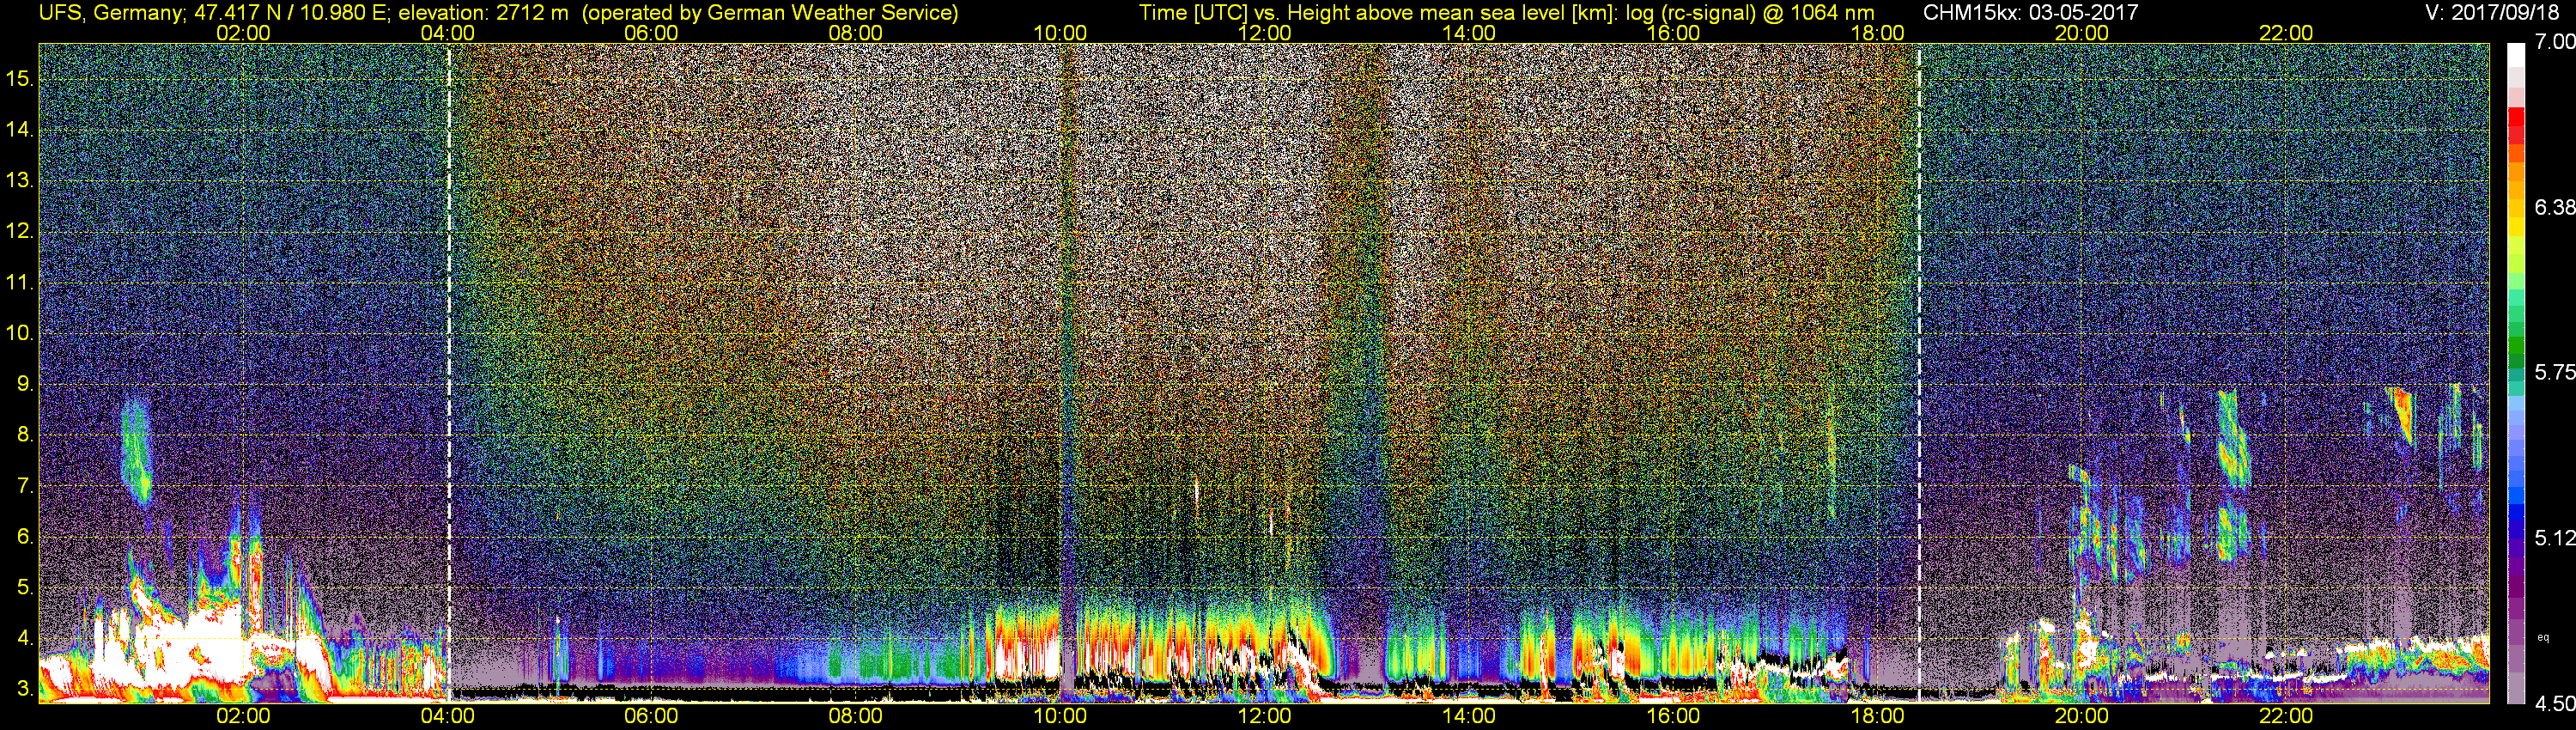The width and height of the screenshot is (2576, 730).
Task: Click the 5. km height axis label
Action: pyautogui.click(x=25, y=588)
